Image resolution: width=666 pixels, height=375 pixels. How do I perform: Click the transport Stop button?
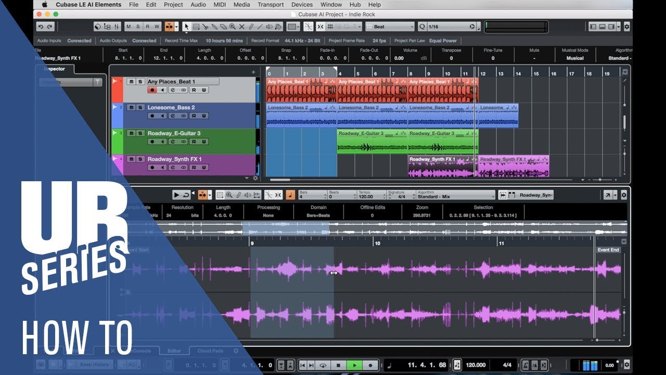339,365
